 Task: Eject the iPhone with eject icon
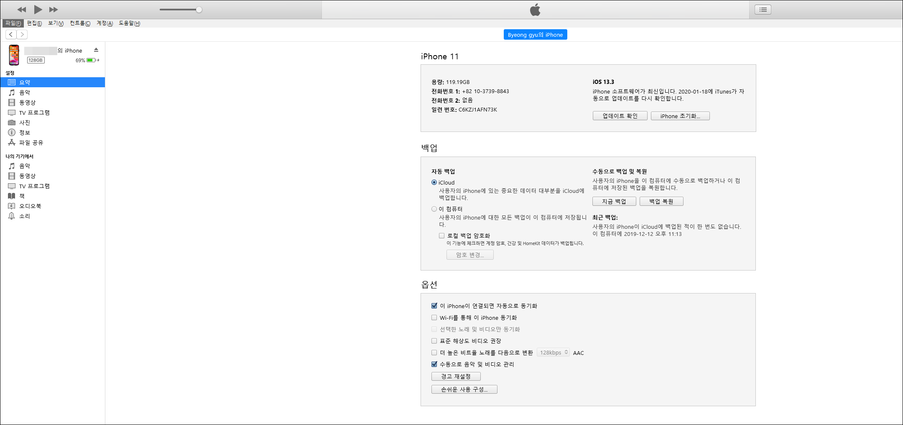(96, 50)
